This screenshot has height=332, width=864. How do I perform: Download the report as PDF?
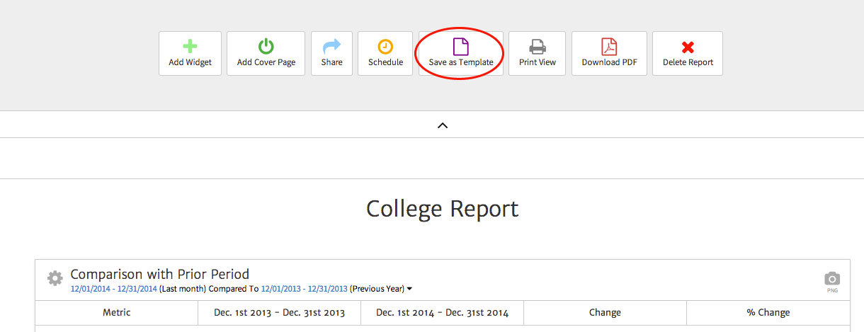tap(609, 53)
